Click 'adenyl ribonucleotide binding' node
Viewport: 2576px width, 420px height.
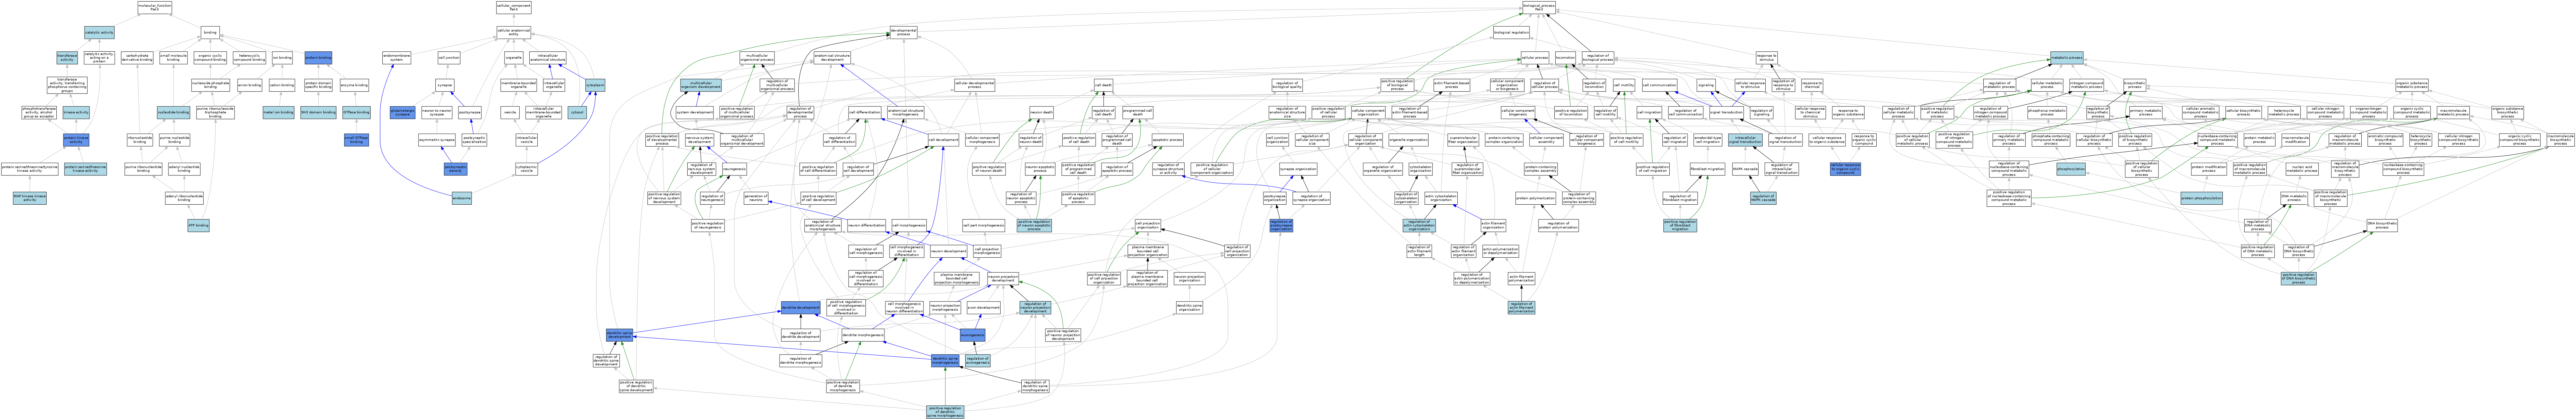click(184, 198)
